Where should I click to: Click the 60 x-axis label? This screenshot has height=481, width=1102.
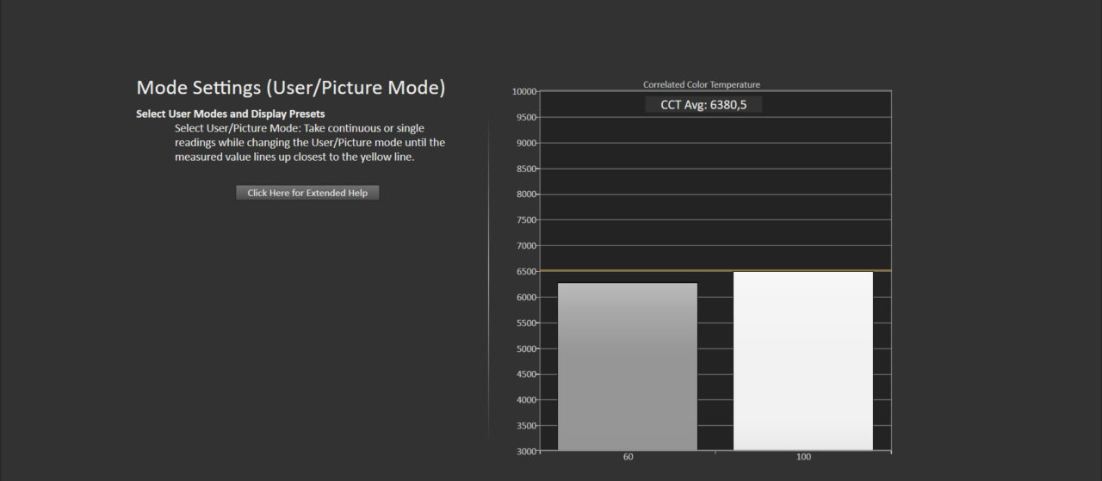coord(628,457)
